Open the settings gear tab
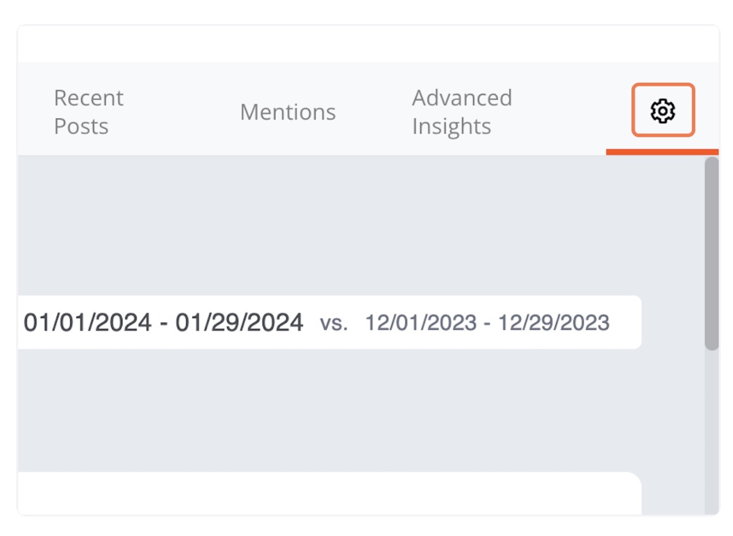Screen dimensions: 733x536 (663, 111)
